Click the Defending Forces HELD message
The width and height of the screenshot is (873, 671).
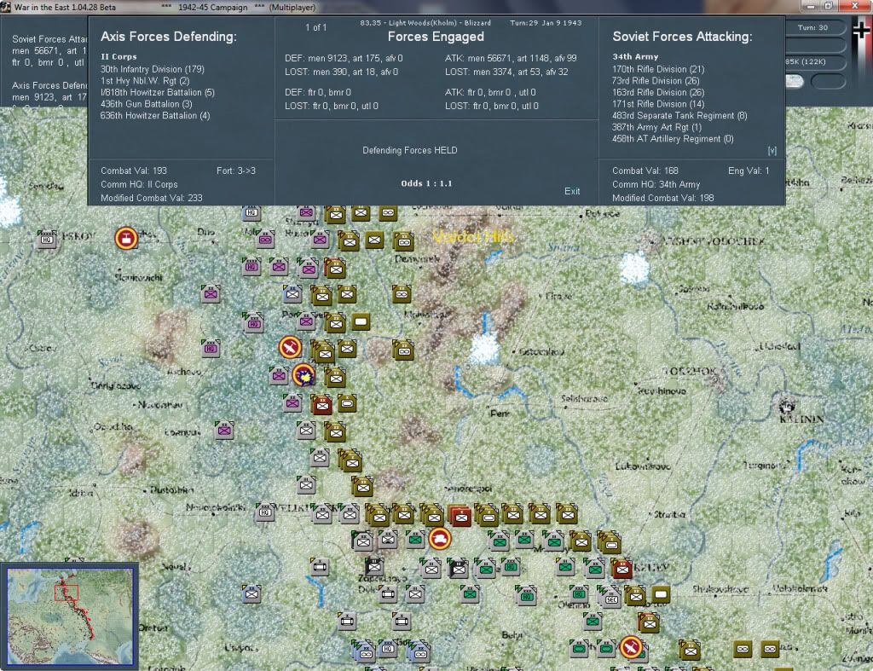click(410, 150)
